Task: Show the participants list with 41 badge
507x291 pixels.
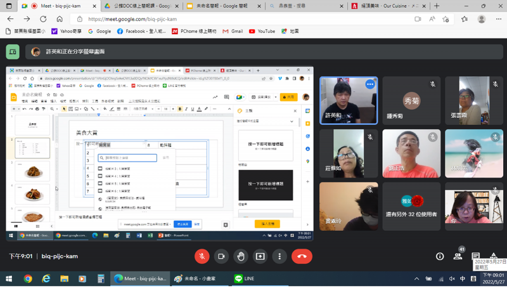Action: point(458,255)
